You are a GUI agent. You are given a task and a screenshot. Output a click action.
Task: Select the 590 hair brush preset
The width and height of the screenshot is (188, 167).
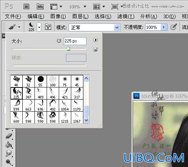tap(41, 117)
